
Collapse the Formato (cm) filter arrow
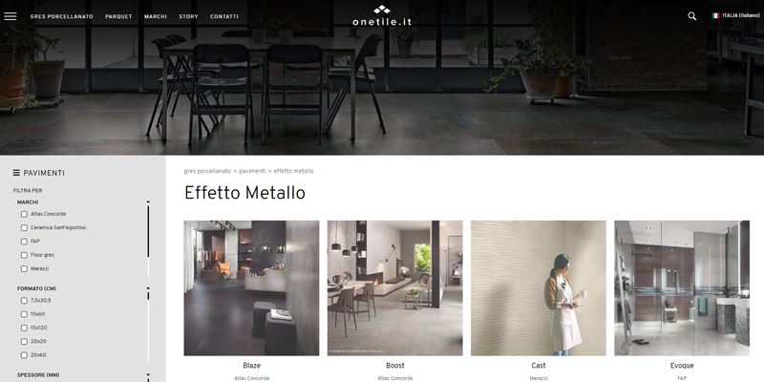tap(148, 288)
